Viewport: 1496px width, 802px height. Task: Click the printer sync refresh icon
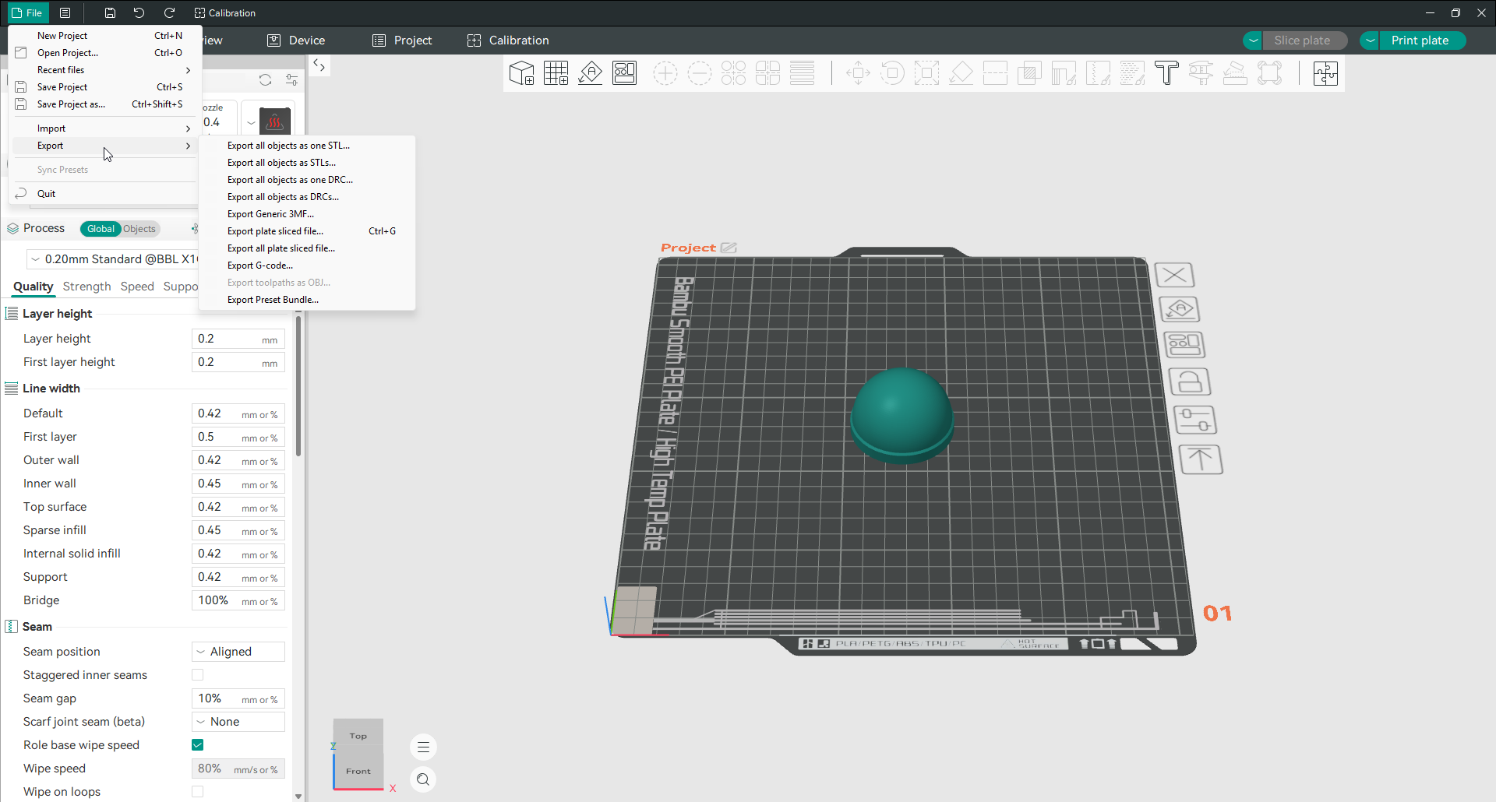coord(265,80)
